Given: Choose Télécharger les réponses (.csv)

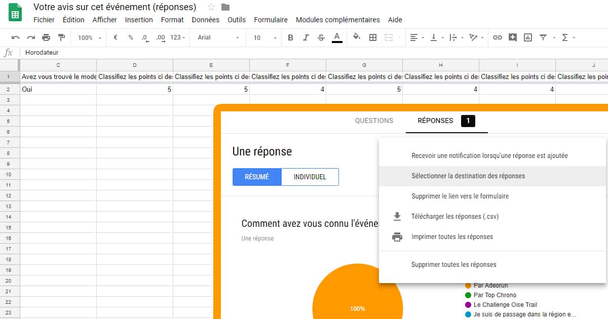Looking at the screenshot, I should click(x=492, y=216).
